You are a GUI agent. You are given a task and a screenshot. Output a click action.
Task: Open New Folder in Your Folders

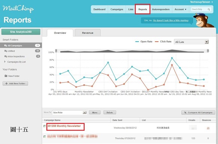(x=14, y=76)
